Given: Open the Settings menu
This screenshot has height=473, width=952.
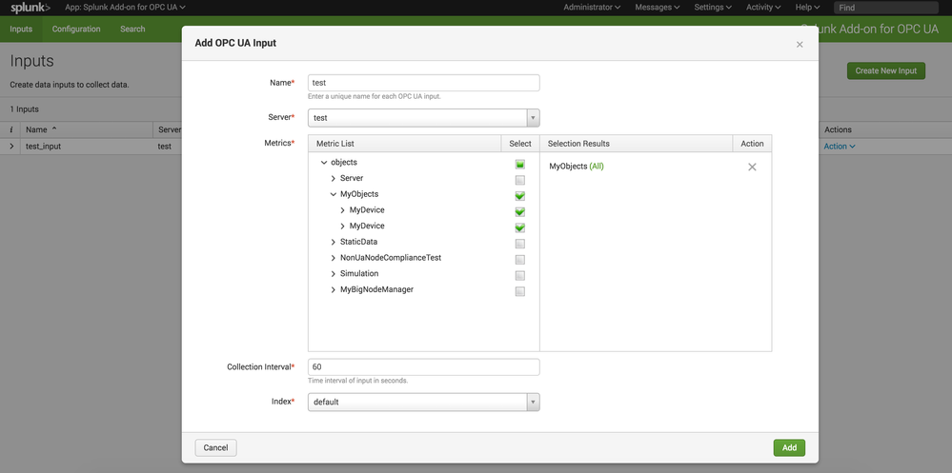Looking at the screenshot, I should coord(713,8).
